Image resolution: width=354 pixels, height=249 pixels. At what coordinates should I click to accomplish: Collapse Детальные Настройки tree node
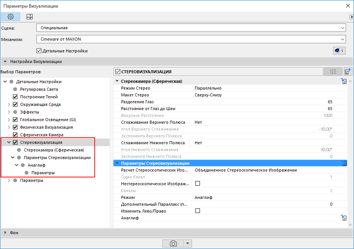pos(5,82)
